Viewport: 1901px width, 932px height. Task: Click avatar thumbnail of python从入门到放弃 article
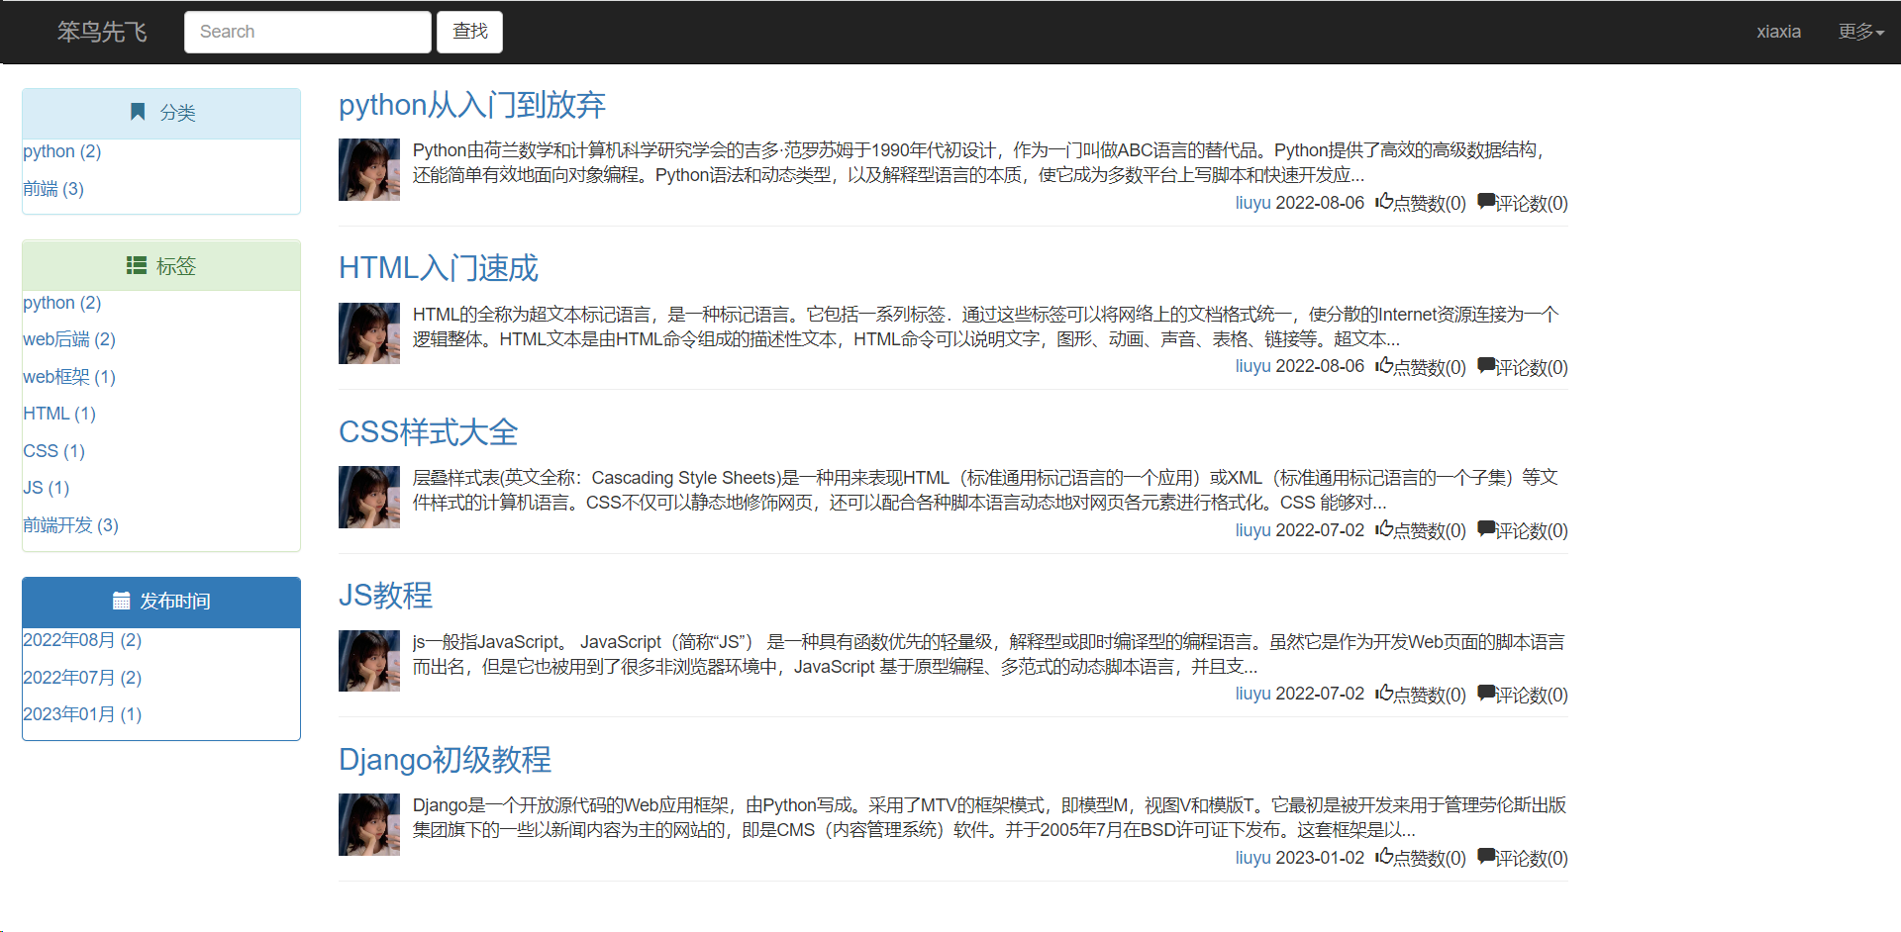[369, 169]
